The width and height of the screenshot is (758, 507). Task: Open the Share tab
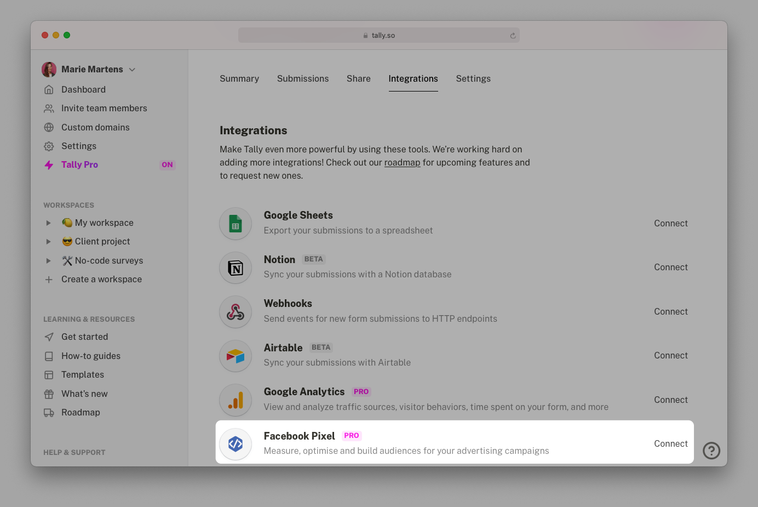click(359, 79)
